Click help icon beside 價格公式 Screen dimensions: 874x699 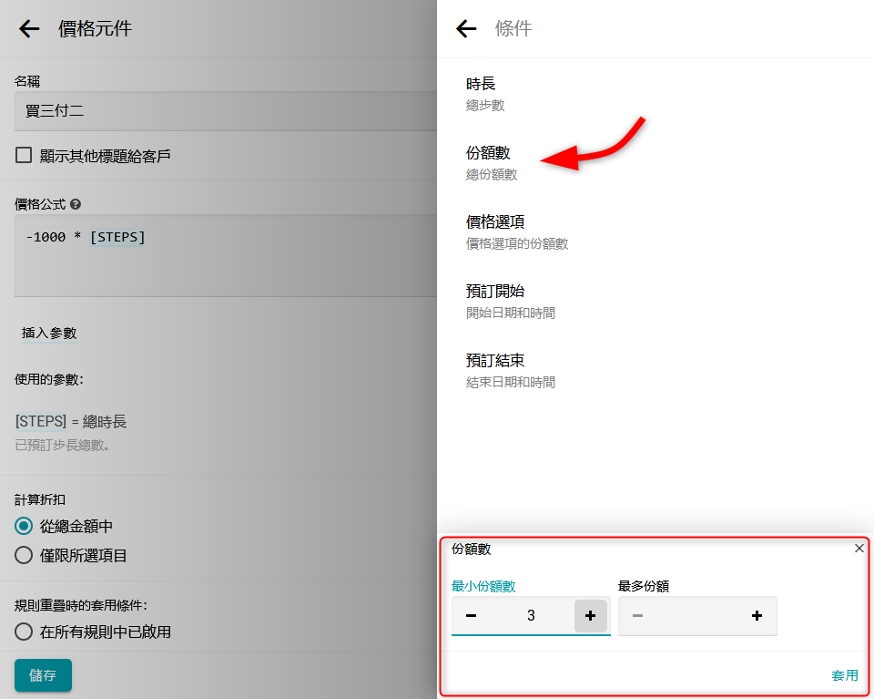pyautogui.click(x=76, y=204)
